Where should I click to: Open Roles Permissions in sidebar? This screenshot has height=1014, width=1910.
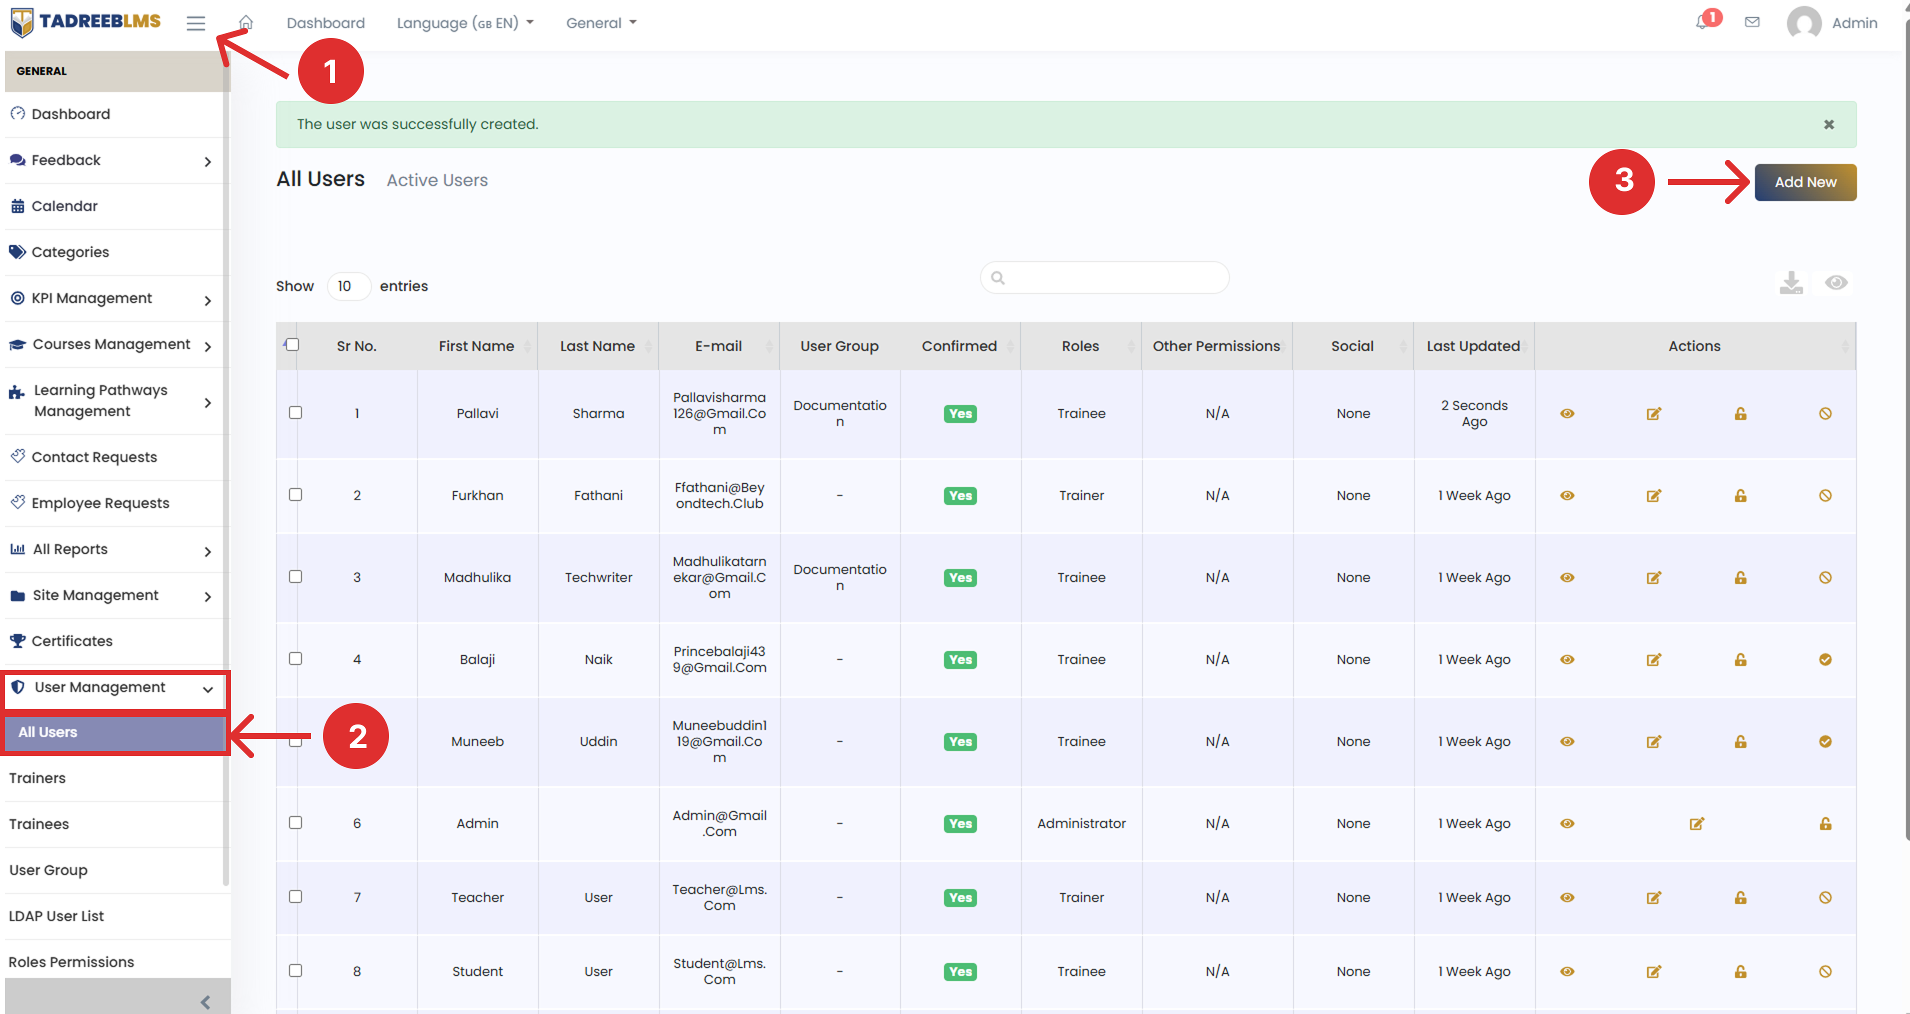71,962
